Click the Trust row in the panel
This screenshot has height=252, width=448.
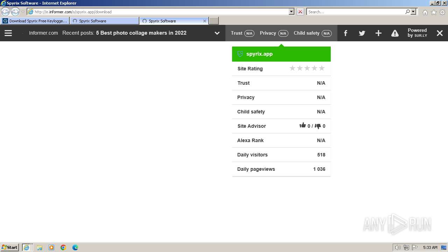[281, 83]
